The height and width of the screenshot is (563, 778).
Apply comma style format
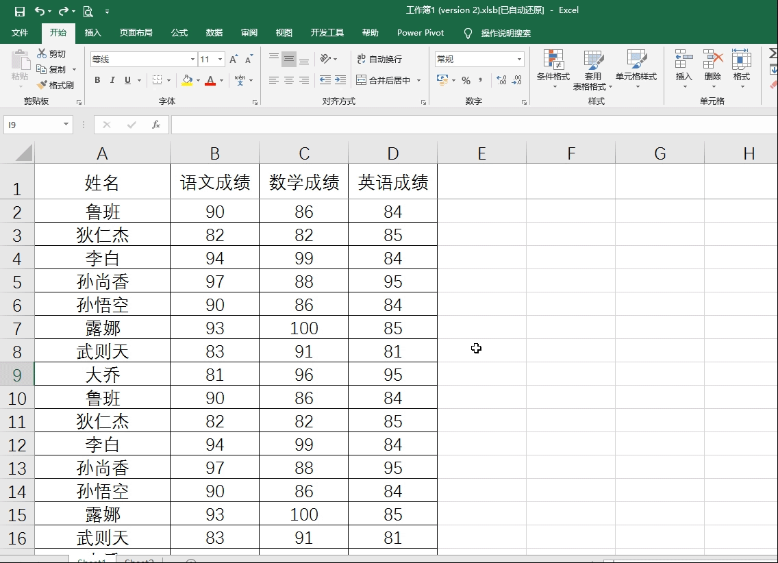click(x=480, y=80)
